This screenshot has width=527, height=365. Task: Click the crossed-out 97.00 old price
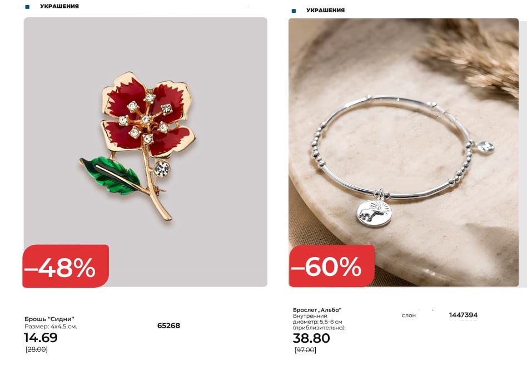(305, 350)
